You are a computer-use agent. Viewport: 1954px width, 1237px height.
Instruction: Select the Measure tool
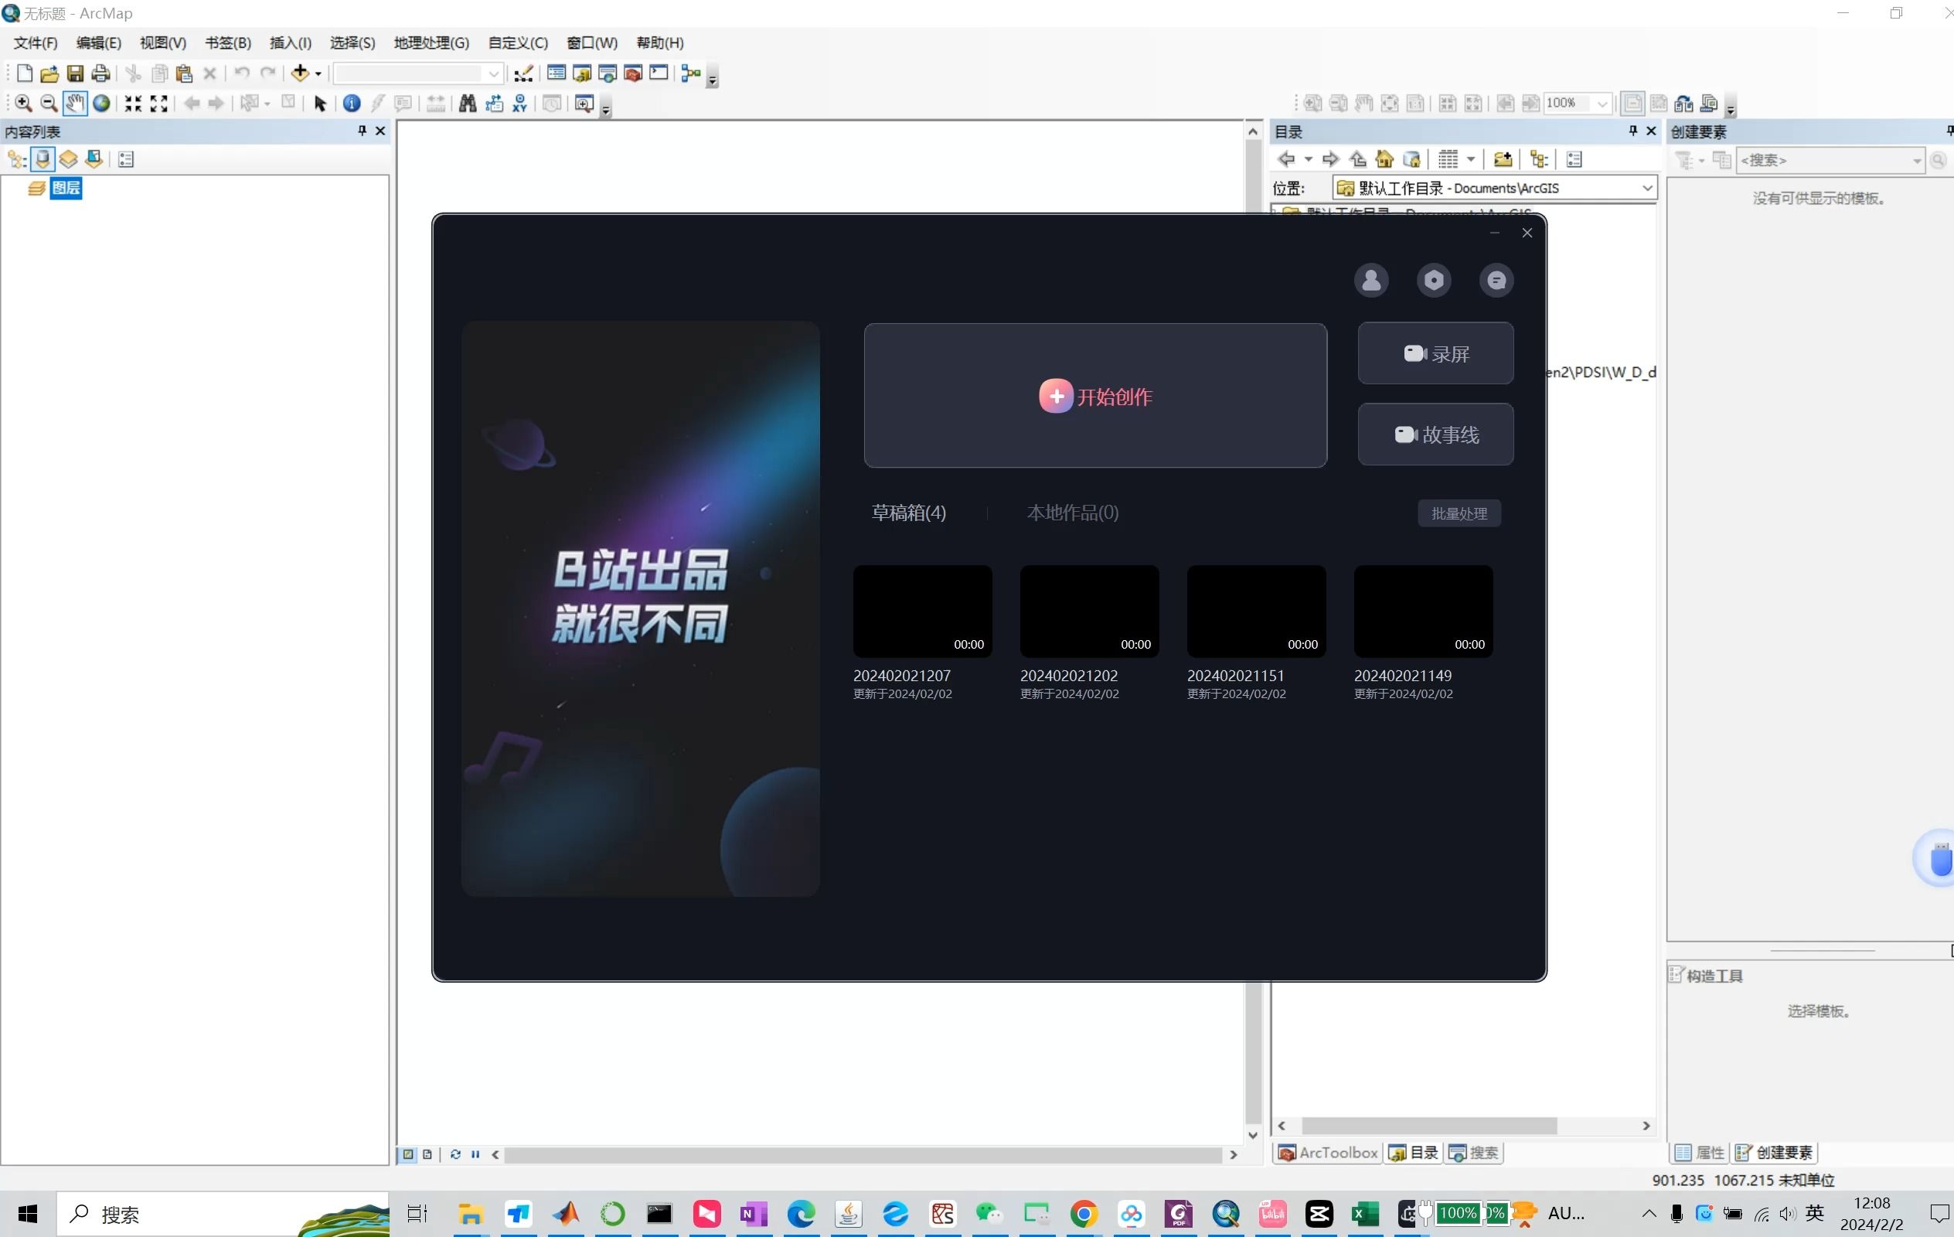click(437, 104)
